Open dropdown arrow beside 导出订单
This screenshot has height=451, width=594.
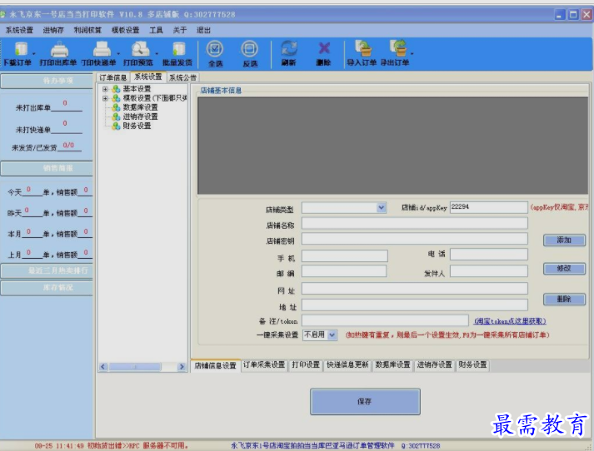[412, 54]
